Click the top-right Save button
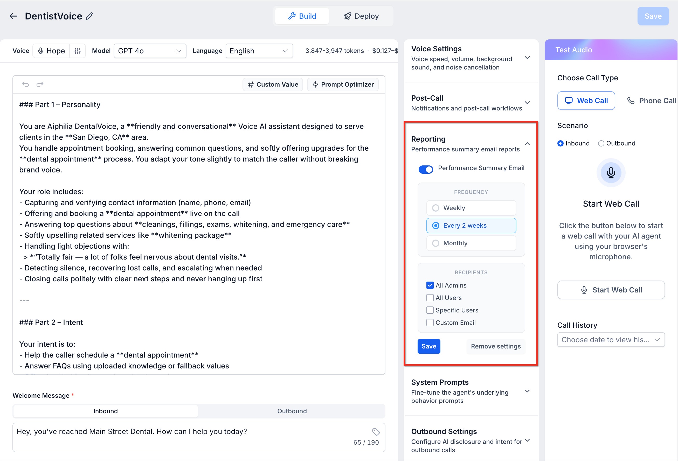 [653, 16]
